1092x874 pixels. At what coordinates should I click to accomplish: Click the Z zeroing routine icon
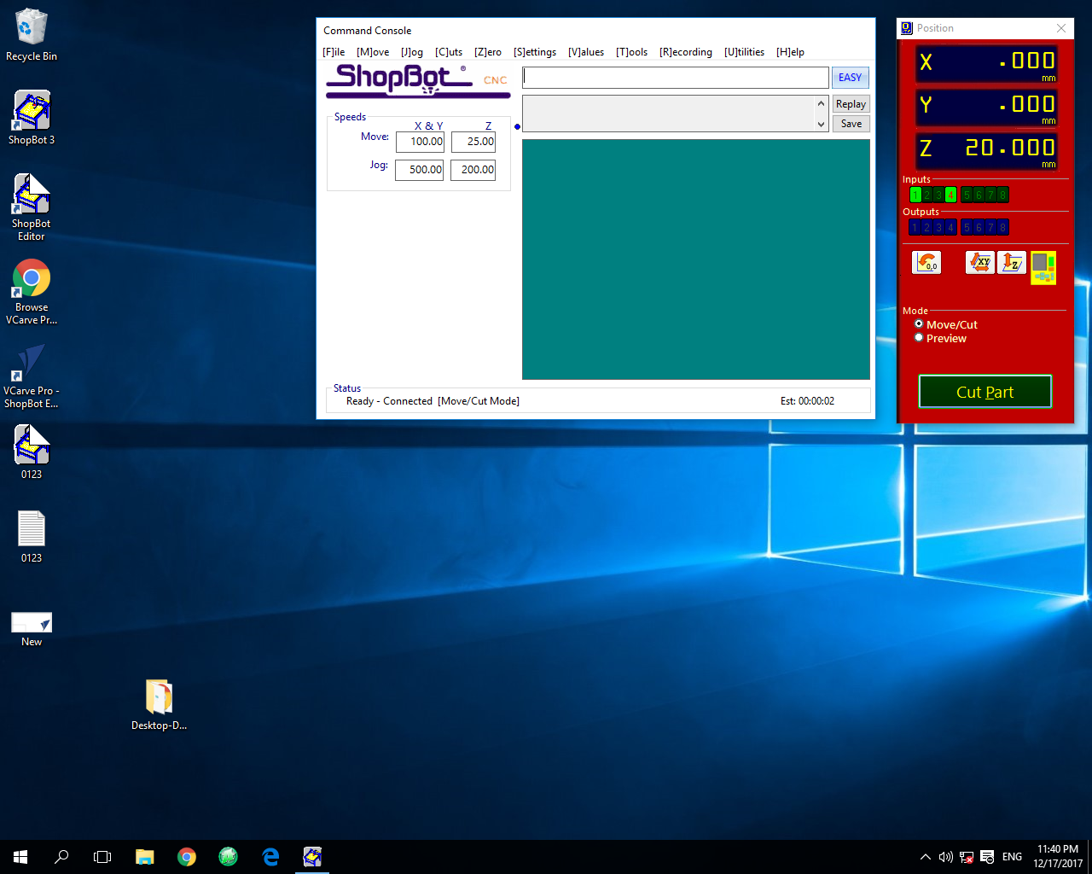pyautogui.click(x=1011, y=262)
